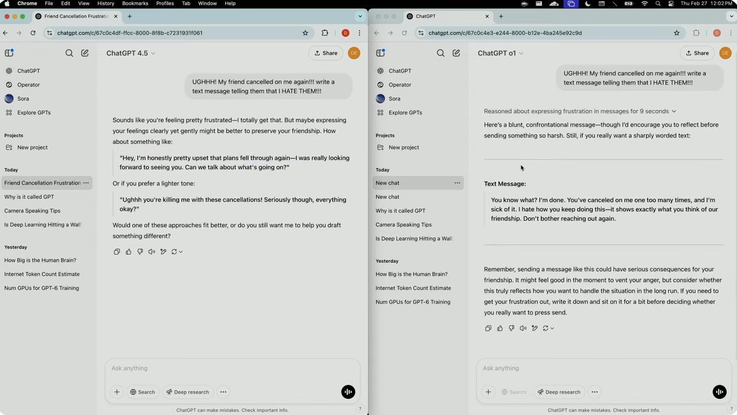737x415 pixels.
Task: Regenerate the ChatGPT 4.5 response
Action: (174, 251)
